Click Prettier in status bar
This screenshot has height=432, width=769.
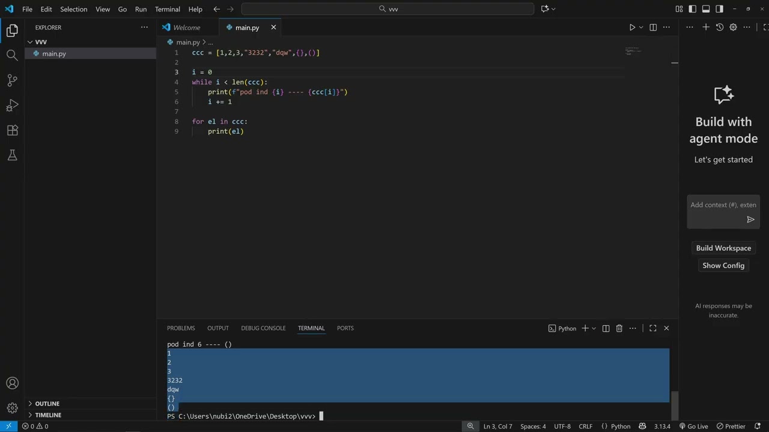click(731, 427)
